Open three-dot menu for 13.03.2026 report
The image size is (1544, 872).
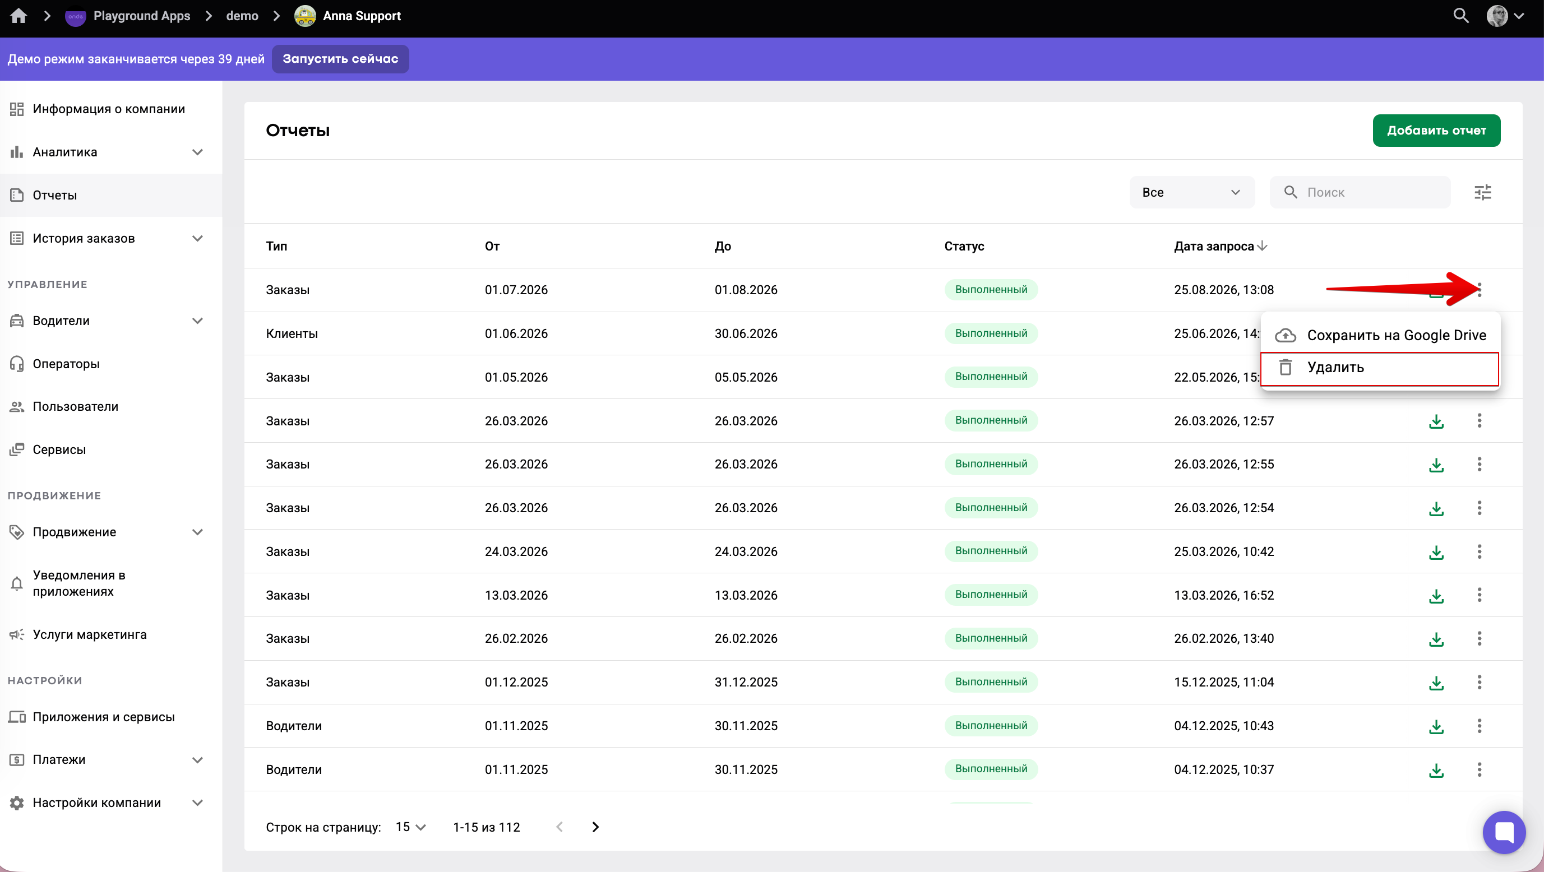1480,595
